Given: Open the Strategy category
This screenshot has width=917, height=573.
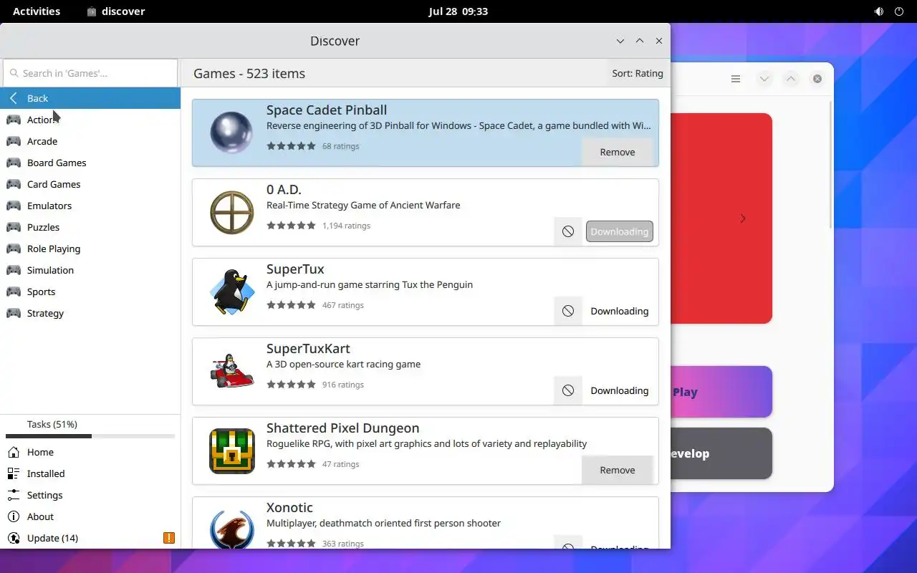Looking at the screenshot, I should (x=90, y=313).
